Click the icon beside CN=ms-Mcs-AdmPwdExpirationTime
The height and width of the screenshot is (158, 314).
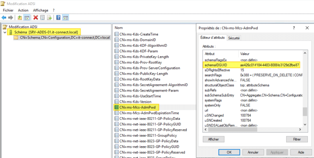pyautogui.click(x=117, y=113)
